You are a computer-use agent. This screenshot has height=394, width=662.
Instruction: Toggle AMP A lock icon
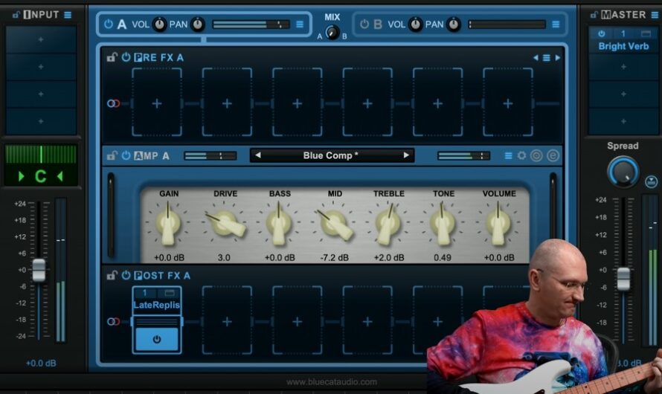112,155
